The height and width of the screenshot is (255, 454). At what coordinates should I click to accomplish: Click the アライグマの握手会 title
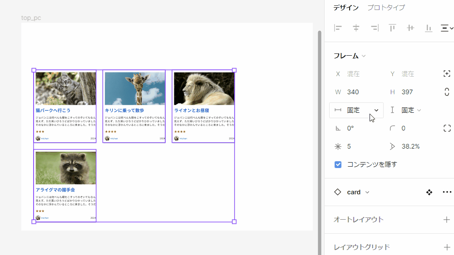[55, 190]
